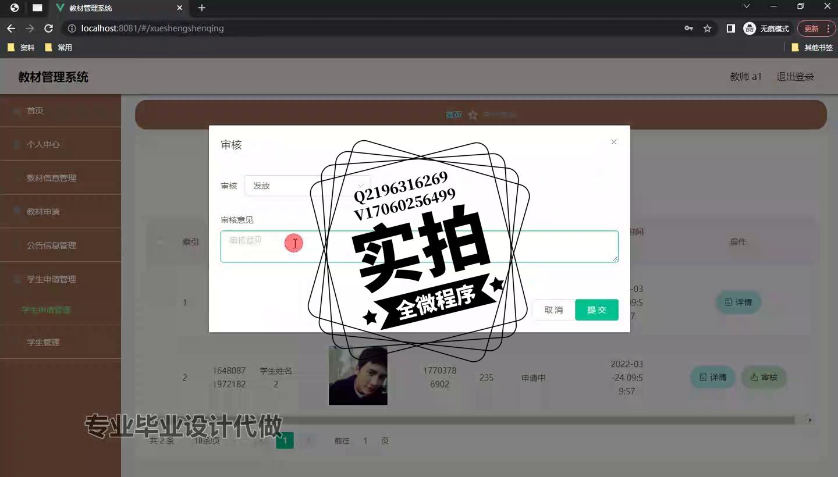The image size is (838, 477).
Task: Open the 常用 bookmark folder
Action: pyautogui.click(x=58, y=48)
